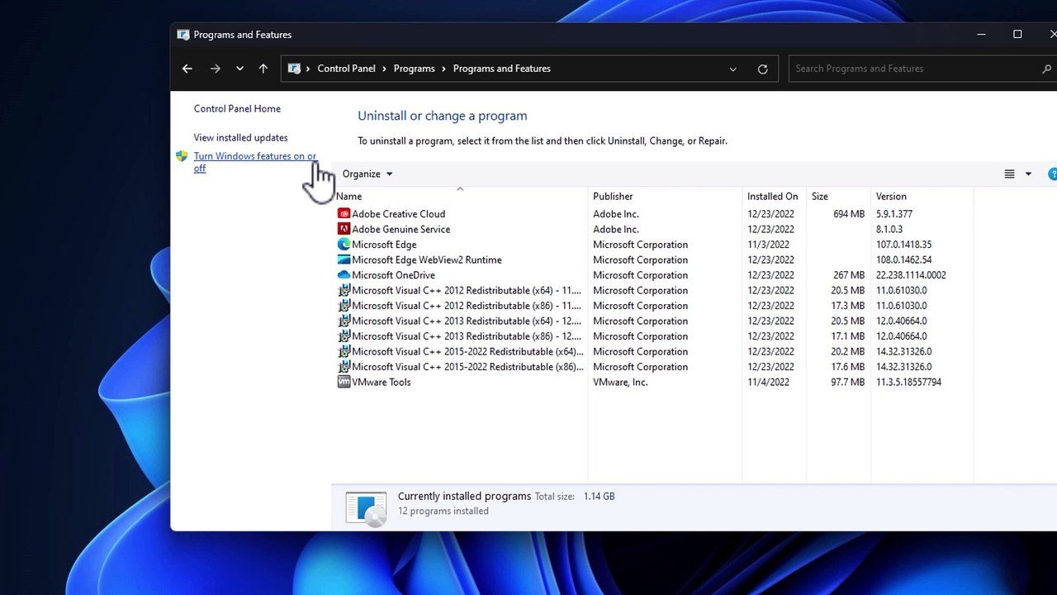Maximize the Programs and Features window
Screen dimensions: 1057x595
click(1017, 34)
